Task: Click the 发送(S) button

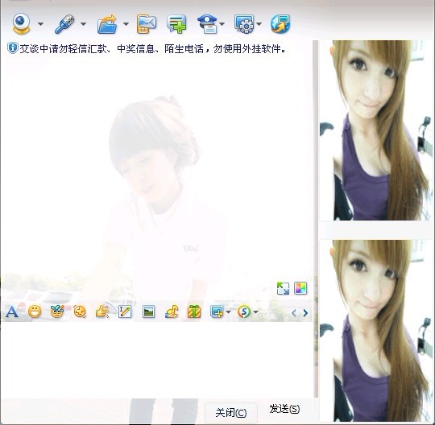Action: pos(284,409)
